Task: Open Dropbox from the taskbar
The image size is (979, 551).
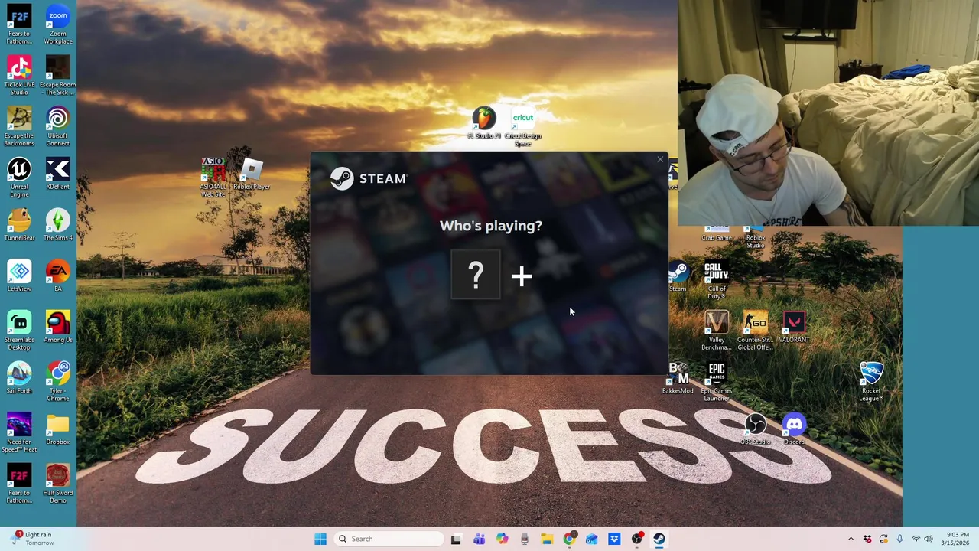Action: (x=614, y=539)
